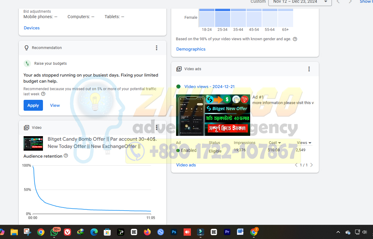The width and height of the screenshot is (373, 239).
Task: Click the 'Enabled' ad status text
Action: tap(189, 150)
